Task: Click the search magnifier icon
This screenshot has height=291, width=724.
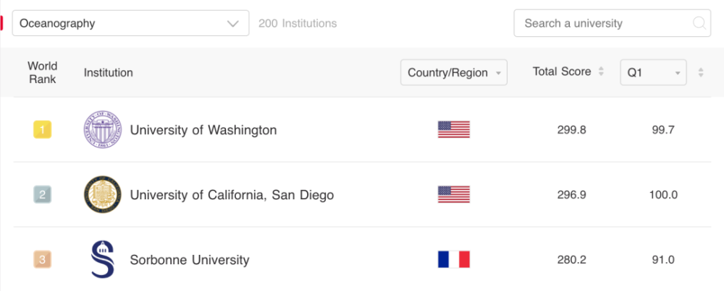Action: tap(699, 23)
